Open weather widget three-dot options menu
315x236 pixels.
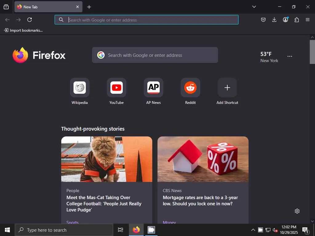coord(290,57)
